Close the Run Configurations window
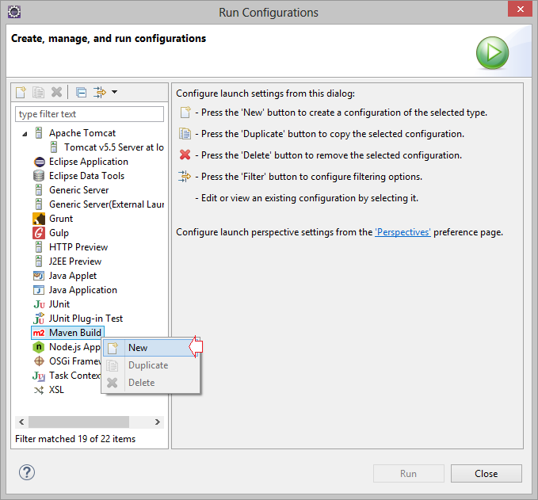Image resolution: width=538 pixels, height=500 pixels. 520,9
